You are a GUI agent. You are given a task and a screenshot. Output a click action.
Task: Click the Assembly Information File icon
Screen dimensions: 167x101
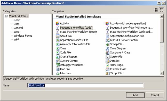pyautogui.click(x=58, y=44)
